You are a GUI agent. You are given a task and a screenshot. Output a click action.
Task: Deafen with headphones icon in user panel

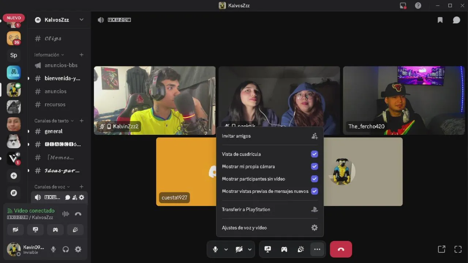66,249
